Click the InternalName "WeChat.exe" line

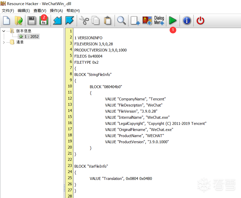137,117
